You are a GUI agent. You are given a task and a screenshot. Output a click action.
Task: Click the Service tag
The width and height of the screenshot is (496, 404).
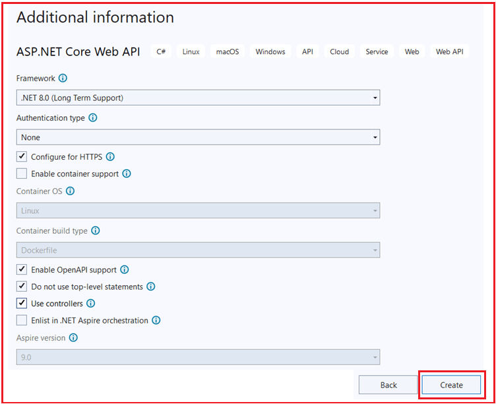(x=377, y=51)
